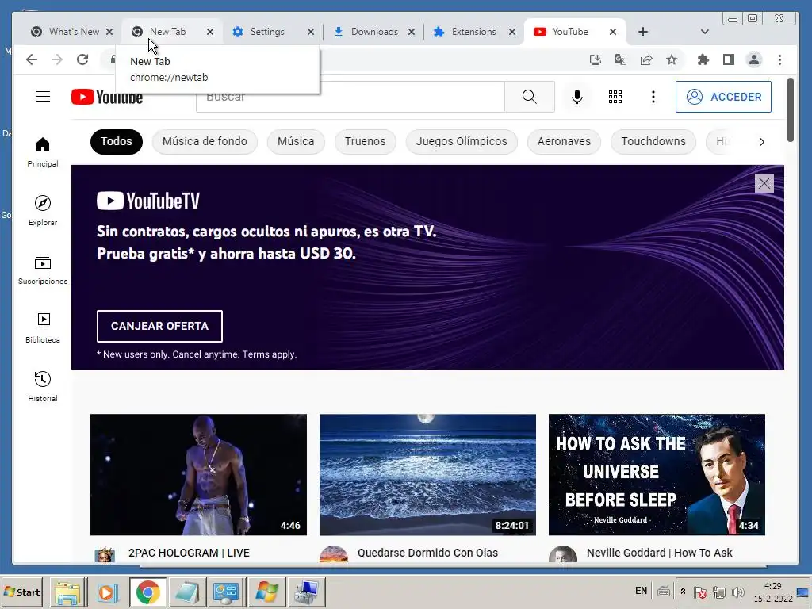Open a new tab with plus button
Image resolution: width=812 pixels, height=609 pixels.
[x=642, y=32]
